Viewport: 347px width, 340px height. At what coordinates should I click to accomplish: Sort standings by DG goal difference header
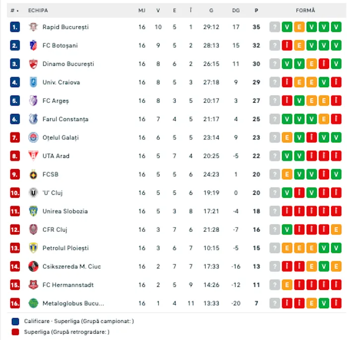pyautogui.click(x=236, y=10)
